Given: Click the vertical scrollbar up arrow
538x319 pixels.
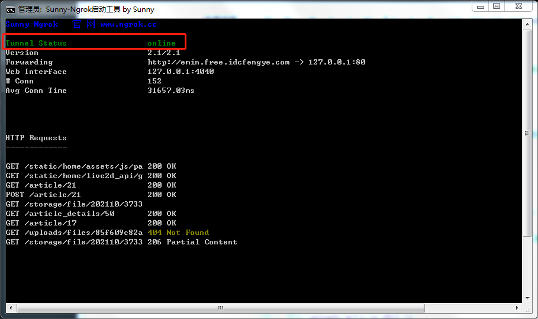Looking at the screenshot, I should 527,24.
